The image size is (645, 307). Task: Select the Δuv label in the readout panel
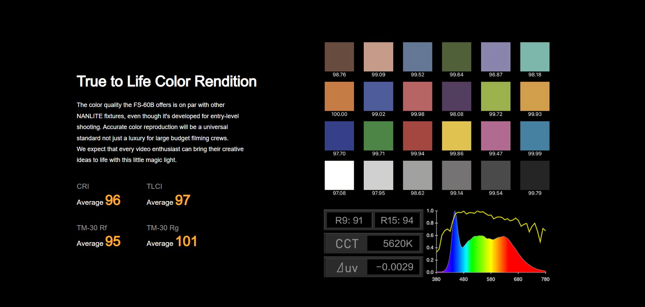(x=347, y=267)
